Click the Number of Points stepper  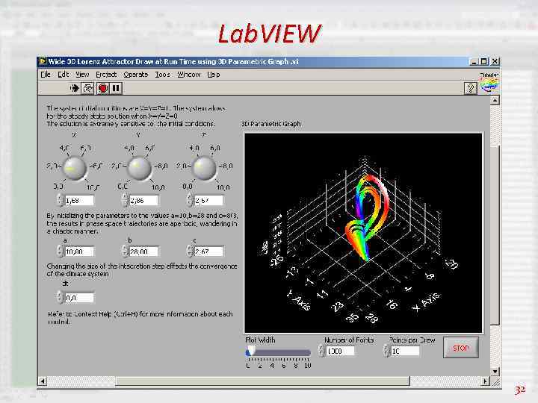(x=321, y=351)
